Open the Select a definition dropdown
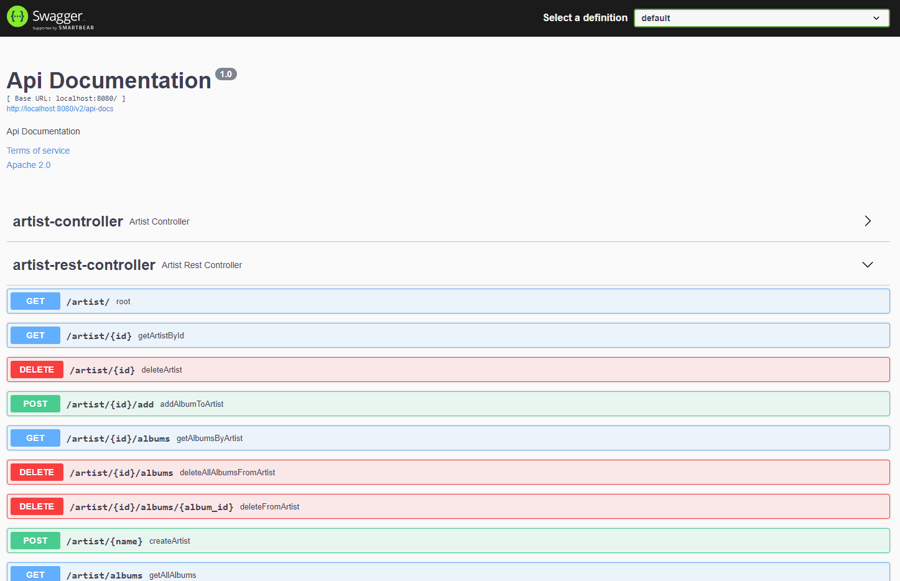900x581 pixels. coord(761,18)
